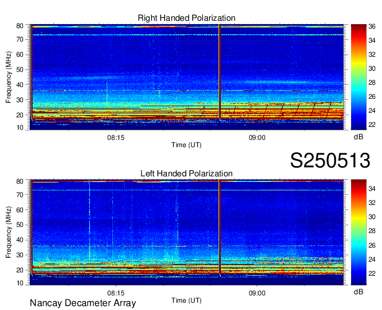Click the 80 MHz tick of the Right Handed plot
This screenshot has height=310, width=382.
click(x=20, y=26)
